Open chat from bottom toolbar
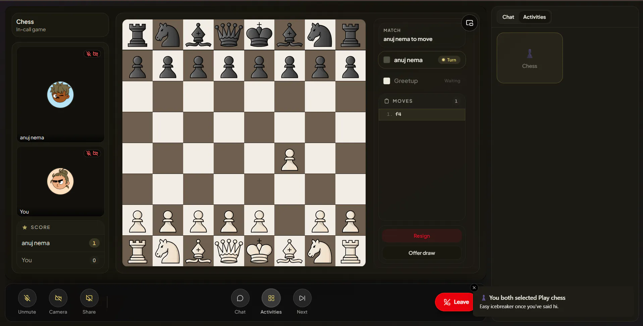Screen dimensions: 643x326 point(240,298)
